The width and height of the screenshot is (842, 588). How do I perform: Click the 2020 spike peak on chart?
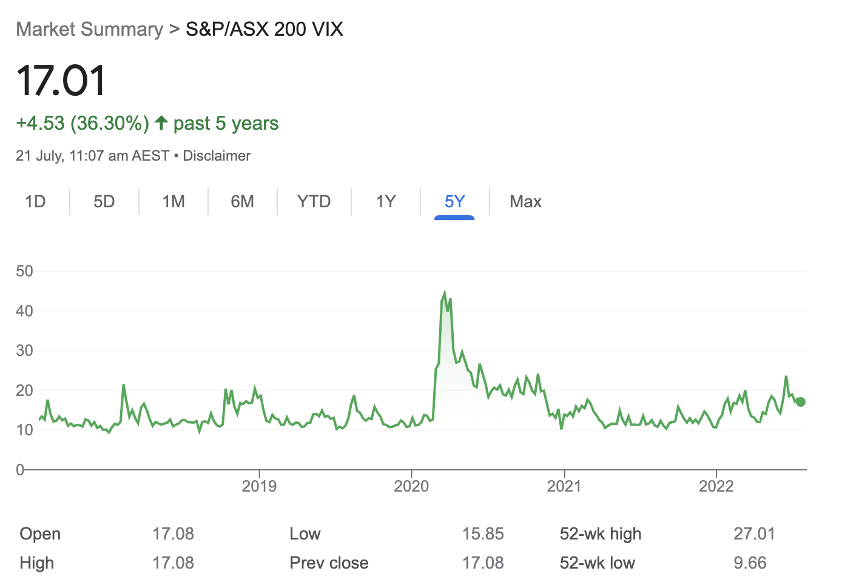(x=445, y=294)
